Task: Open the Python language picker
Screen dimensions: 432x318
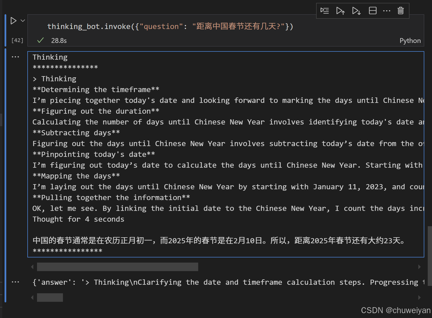Action: [x=410, y=40]
